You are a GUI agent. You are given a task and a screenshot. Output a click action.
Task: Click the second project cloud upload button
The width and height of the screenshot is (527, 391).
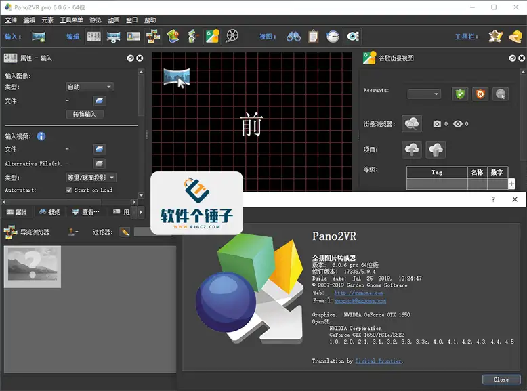point(436,150)
